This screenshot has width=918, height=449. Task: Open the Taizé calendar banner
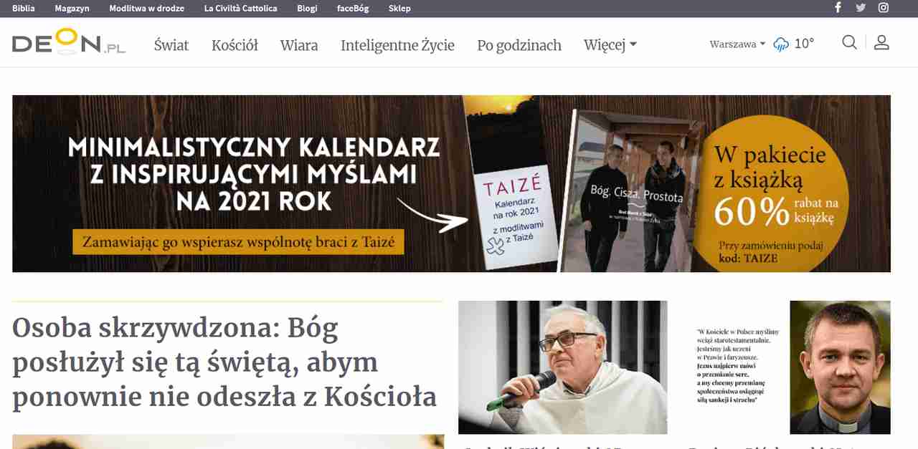pos(451,183)
